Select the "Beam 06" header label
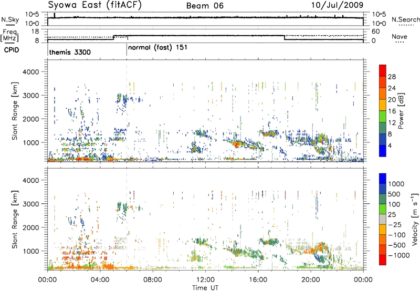This screenshot has height=291, width=420. 205,6
